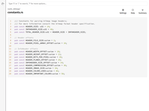Select line number 9

[x=11, y=43]
